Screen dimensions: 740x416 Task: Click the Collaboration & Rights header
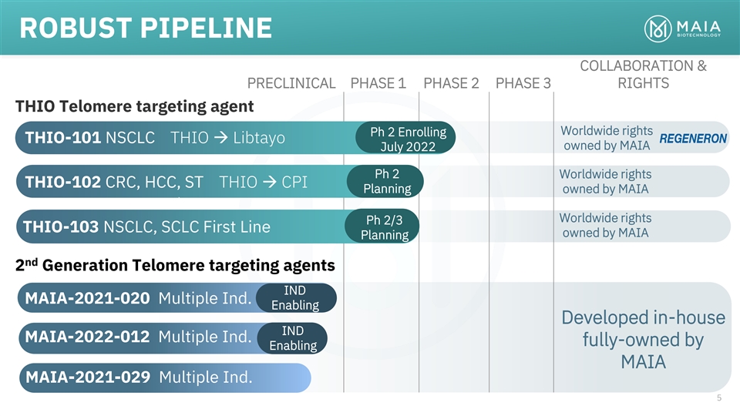pyautogui.click(x=643, y=75)
